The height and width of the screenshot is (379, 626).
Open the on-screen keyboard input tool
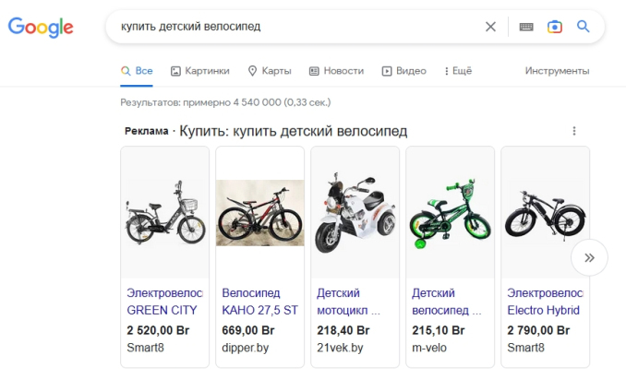pyautogui.click(x=526, y=27)
